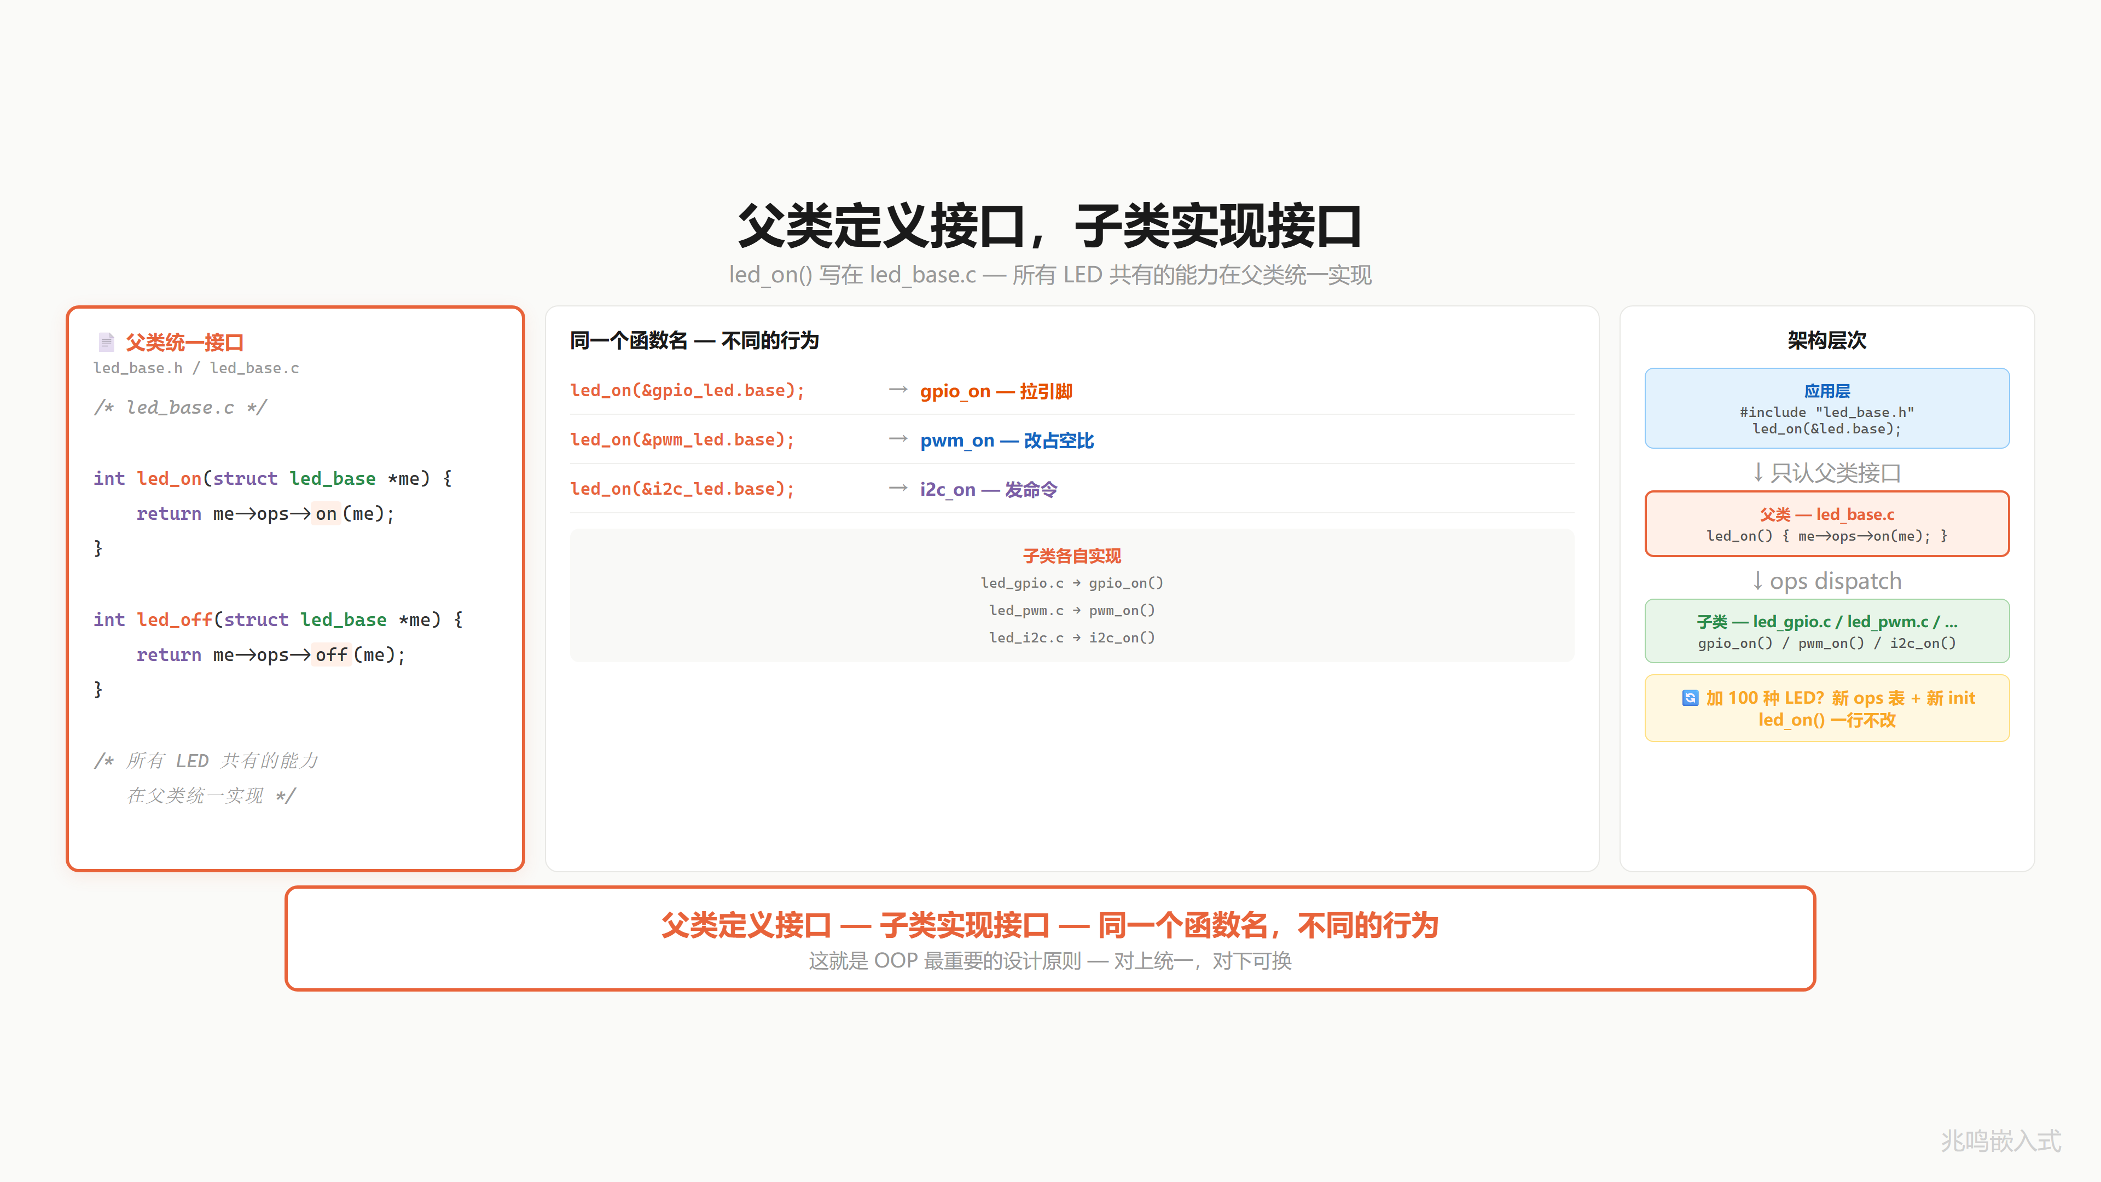Click the 加 100 种 LED? 新 ops 表 text

pyautogui.click(x=1840, y=698)
